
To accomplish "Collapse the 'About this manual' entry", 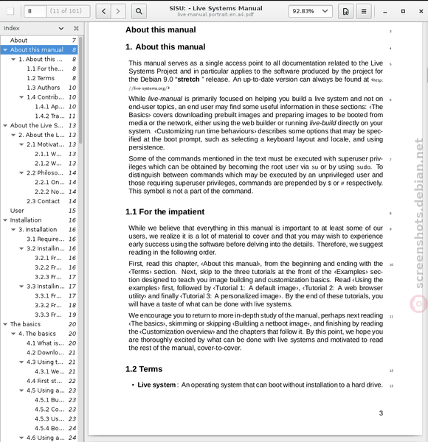I will [5, 50].
